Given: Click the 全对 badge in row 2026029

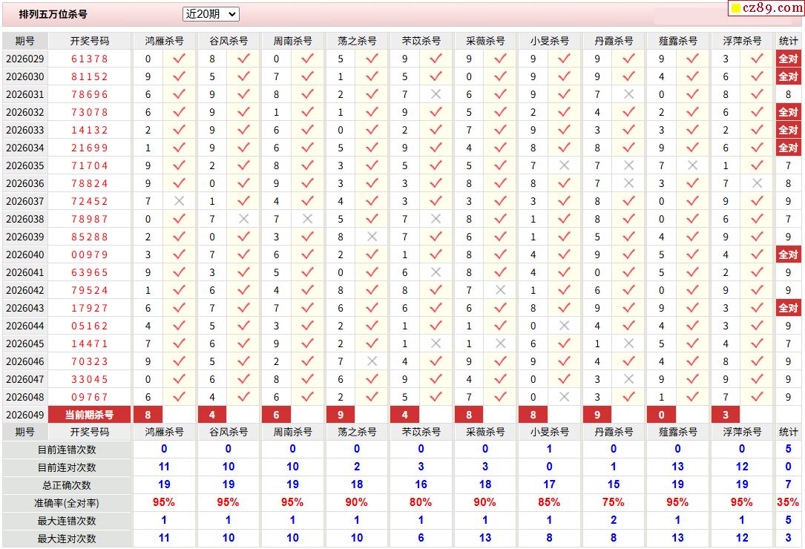Looking at the screenshot, I should tap(788, 59).
